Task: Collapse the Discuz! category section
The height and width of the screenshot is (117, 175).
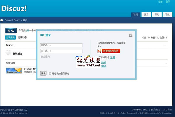Action: coord(165,45)
